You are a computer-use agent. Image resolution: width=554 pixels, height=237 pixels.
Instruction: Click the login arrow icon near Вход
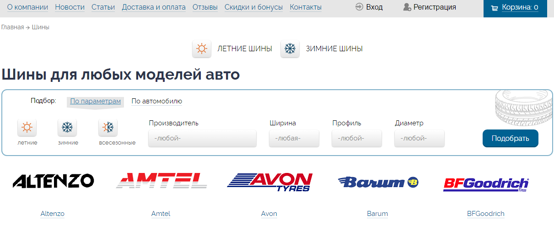359,7
